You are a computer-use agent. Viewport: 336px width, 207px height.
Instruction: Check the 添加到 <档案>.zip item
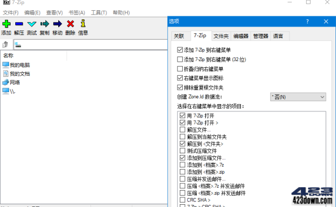[182, 172]
